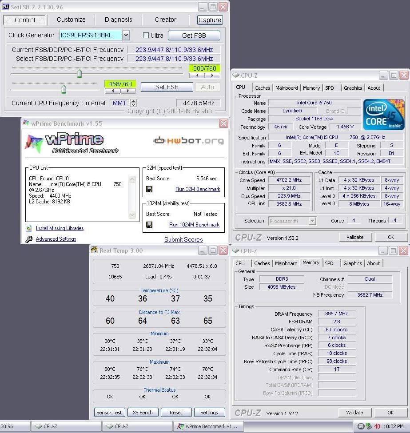Click the wPrime title bar icon
This screenshot has width=410, height=433.
(26, 123)
